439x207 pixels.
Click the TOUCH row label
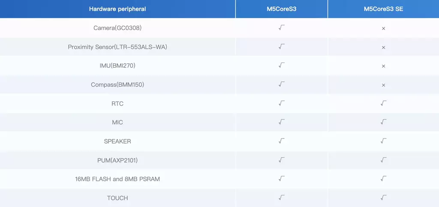[x=117, y=198]
